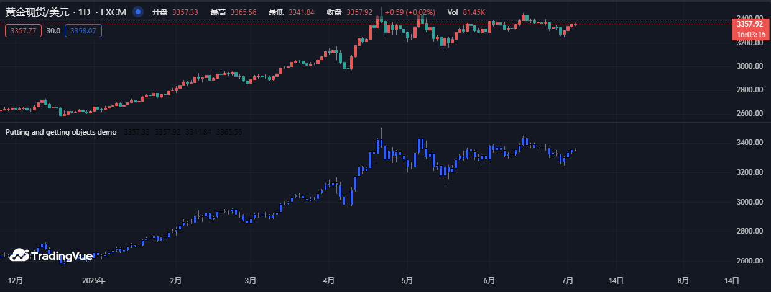The width and height of the screenshot is (771, 292).
Task: Click the 2025年 marker on the time axis
Action: (x=94, y=280)
